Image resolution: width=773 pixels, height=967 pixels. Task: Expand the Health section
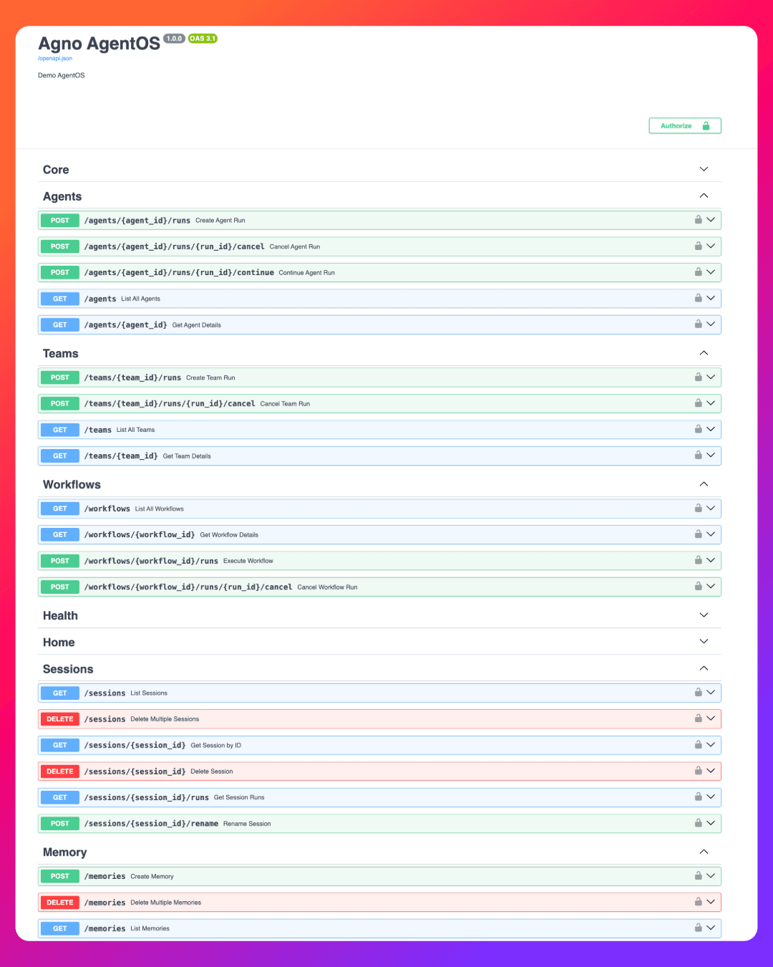(704, 615)
